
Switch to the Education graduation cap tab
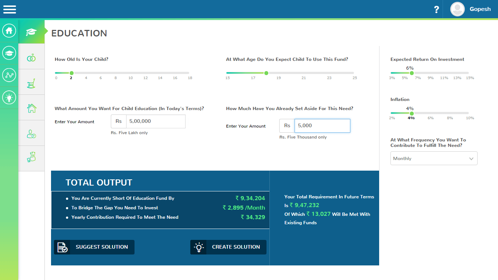pyautogui.click(x=31, y=32)
